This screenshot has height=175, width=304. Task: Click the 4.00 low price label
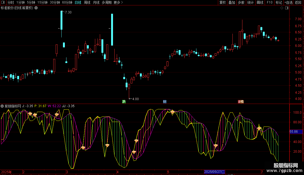(x=136, y=99)
